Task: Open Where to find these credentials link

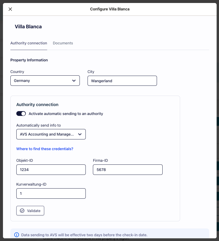Action: [x=45, y=149]
